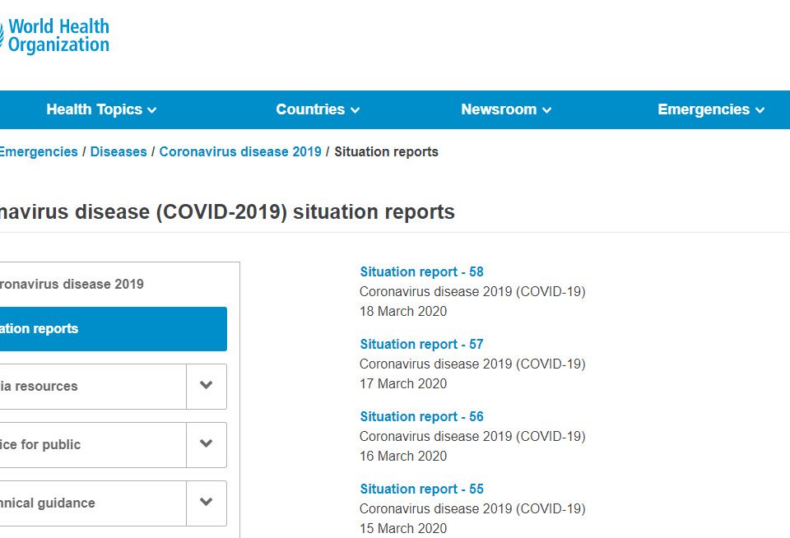Open the Health Topics menu
The height and width of the screenshot is (538, 790).
[101, 109]
